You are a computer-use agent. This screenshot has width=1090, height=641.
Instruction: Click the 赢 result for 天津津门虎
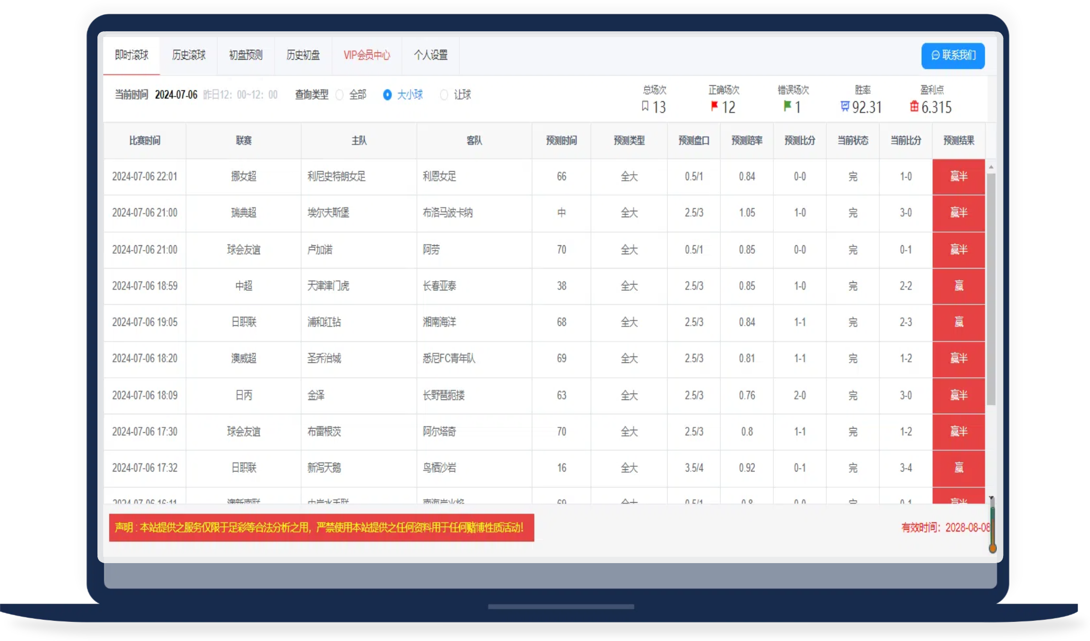point(959,286)
